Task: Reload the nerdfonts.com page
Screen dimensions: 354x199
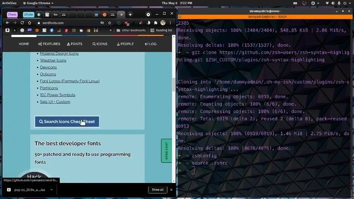Action: tap(22, 23)
